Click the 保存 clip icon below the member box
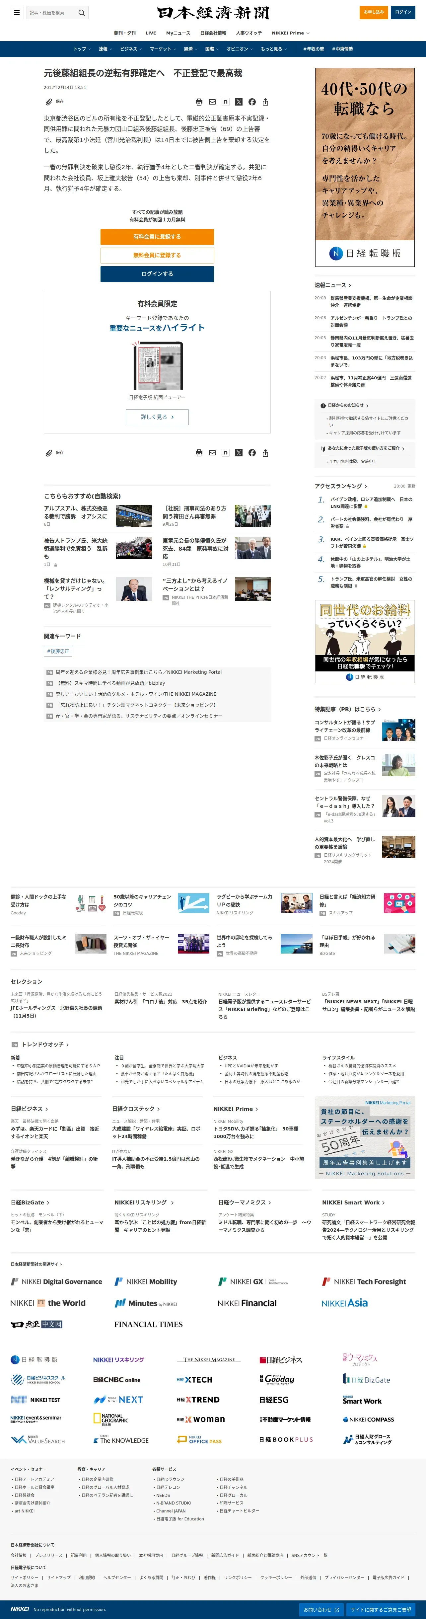This screenshot has height=1619, width=426. [x=48, y=452]
